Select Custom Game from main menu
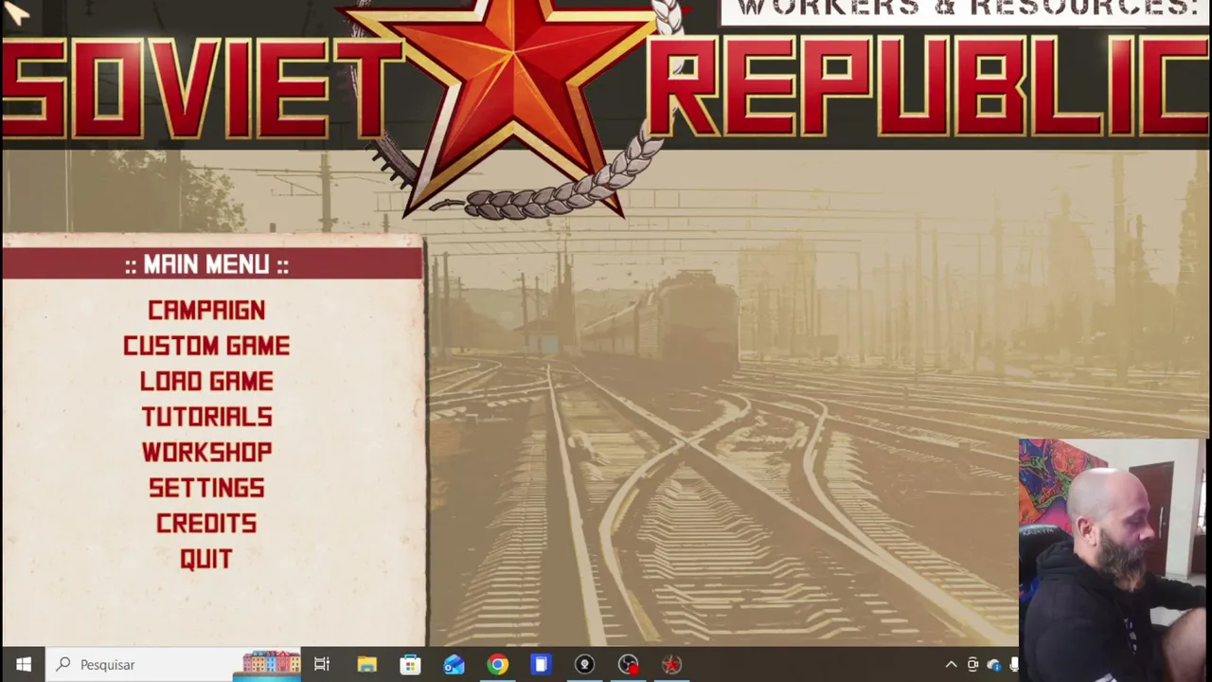1212x682 pixels. (x=206, y=346)
